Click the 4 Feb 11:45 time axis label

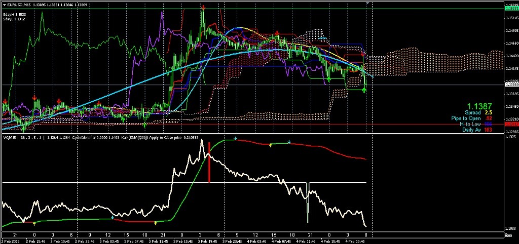pyautogui.click(x=306, y=241)
